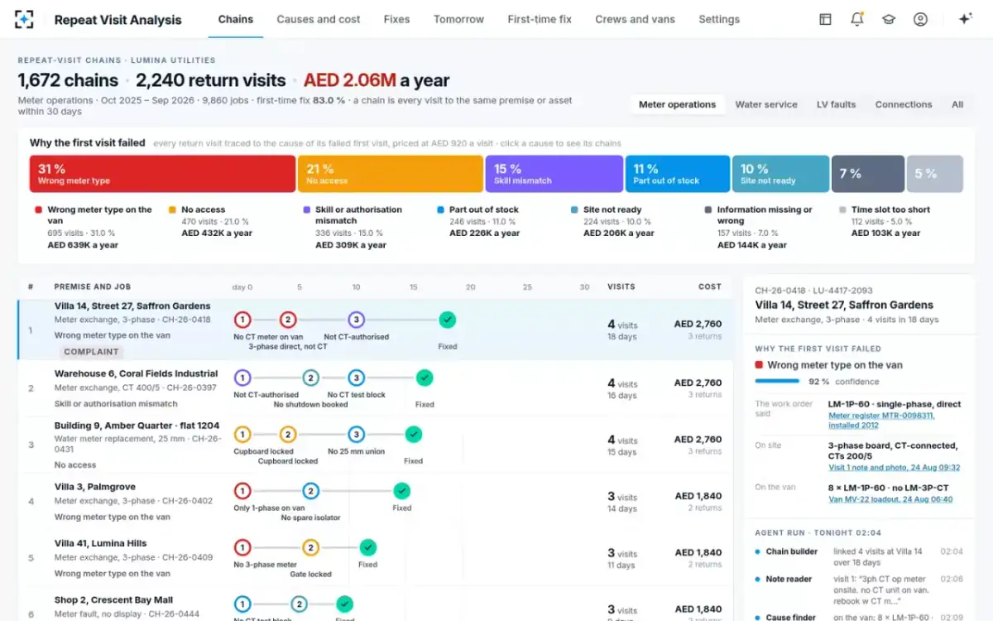
Task: Select purple visit 3 marker in Villa 14 chain
Action: [356, 320]
